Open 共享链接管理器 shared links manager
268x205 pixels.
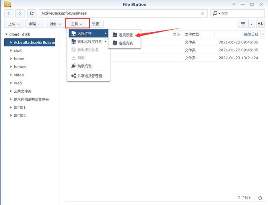pos(88,76)
